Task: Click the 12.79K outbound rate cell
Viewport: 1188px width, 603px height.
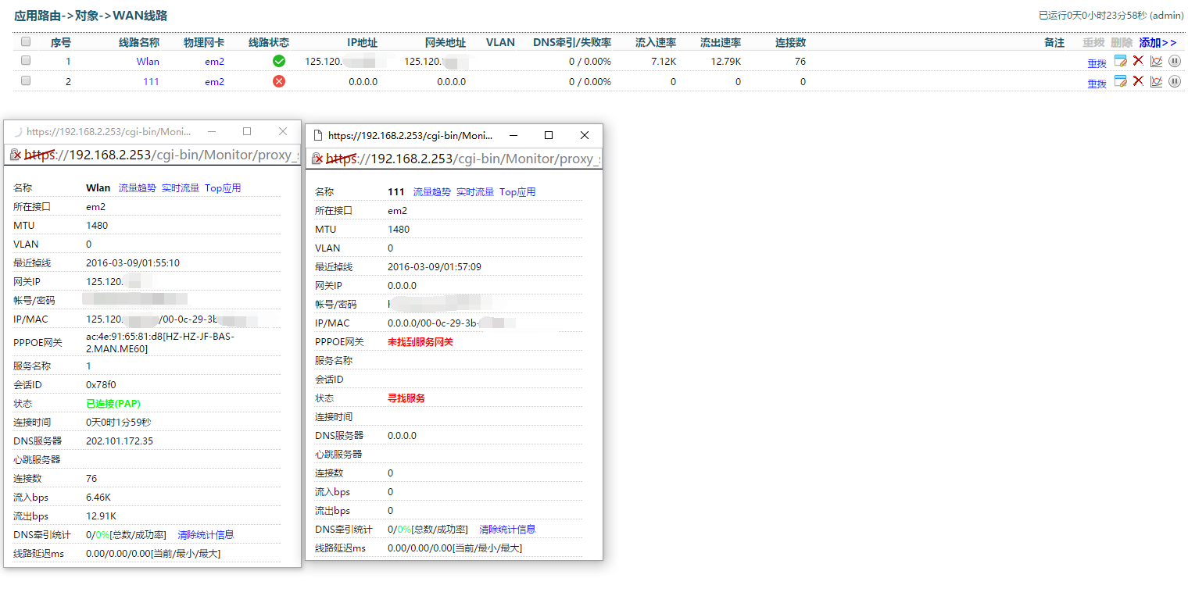Action: tap(726, 61)
